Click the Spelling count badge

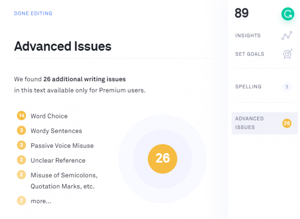coord(287,86)
